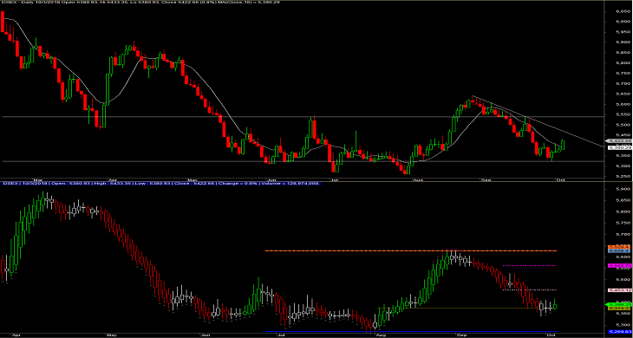This screenshot has width=633, height=338.
Task: Select the last green candle in upper chart
Action: coord(563,146)
